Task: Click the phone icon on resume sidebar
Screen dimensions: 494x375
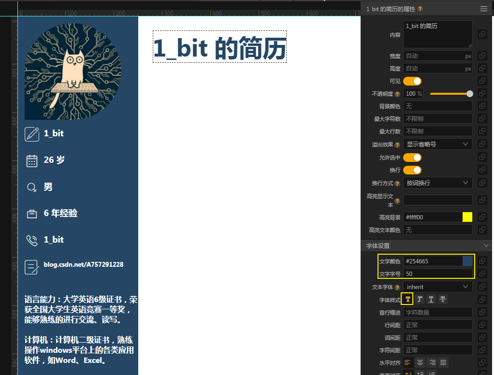Action: click(32, 240)
